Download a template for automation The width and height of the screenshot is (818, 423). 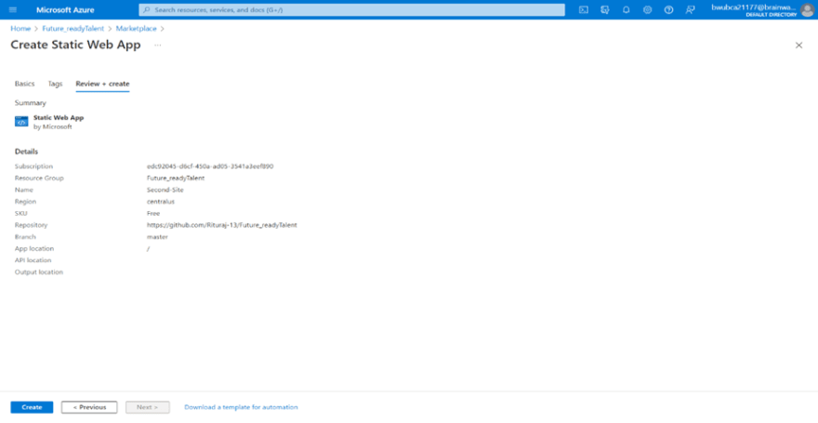pos(241,407)
